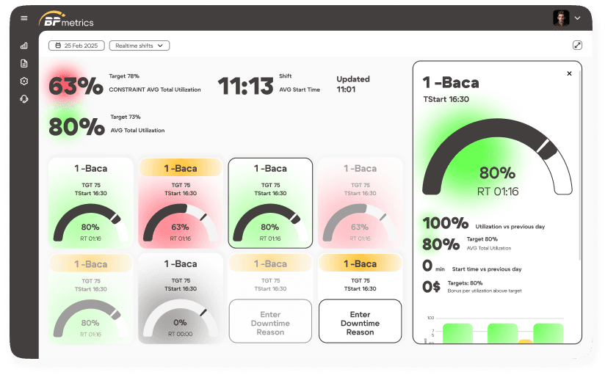Screen dimensions: 605x375
Task: Expand the Realtime shifts dropdown
Action: [x=140, y=45]
